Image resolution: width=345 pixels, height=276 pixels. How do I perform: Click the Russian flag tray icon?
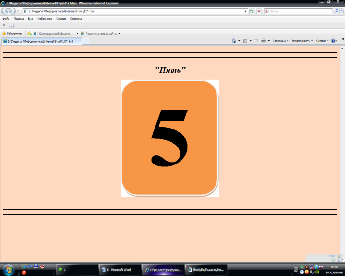(x=321, y=267)
